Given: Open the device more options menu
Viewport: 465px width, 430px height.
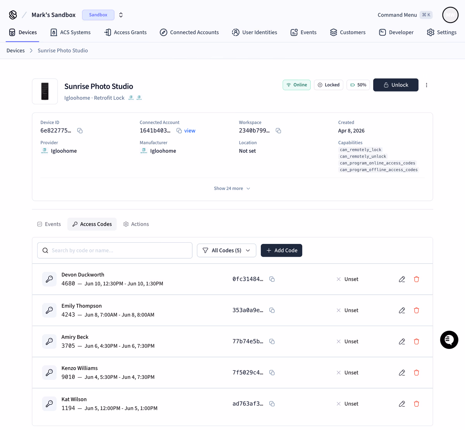Looking at the screenshot, I should [x=427, y=85].
